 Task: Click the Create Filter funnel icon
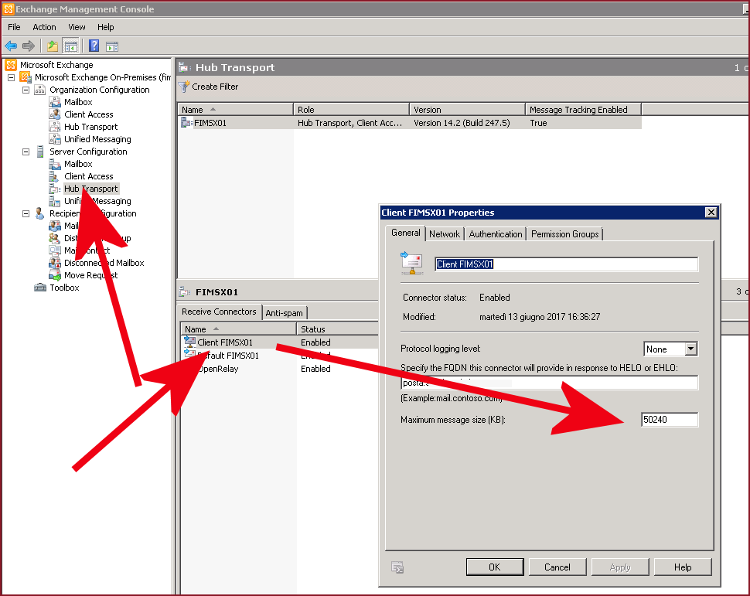point(184,87)
